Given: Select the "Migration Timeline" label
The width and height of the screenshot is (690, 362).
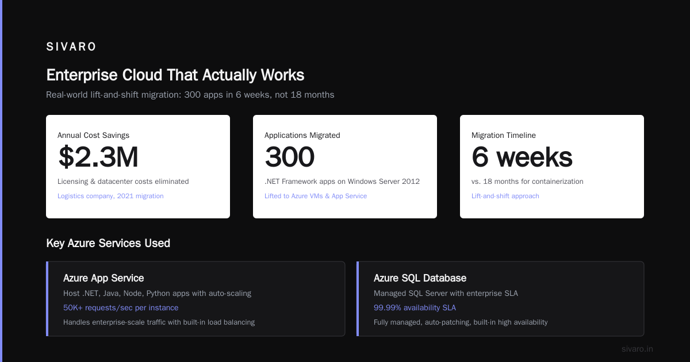Looking at the screenshot, I should tap(504, 136).
